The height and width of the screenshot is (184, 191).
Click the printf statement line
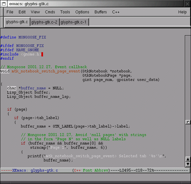pyautogui.click(x=97, y=156)
